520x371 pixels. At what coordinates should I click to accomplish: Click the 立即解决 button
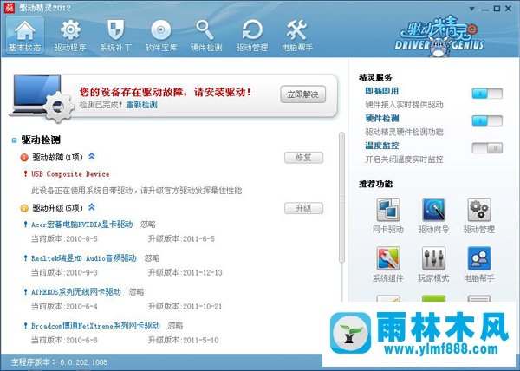[302, 94]
